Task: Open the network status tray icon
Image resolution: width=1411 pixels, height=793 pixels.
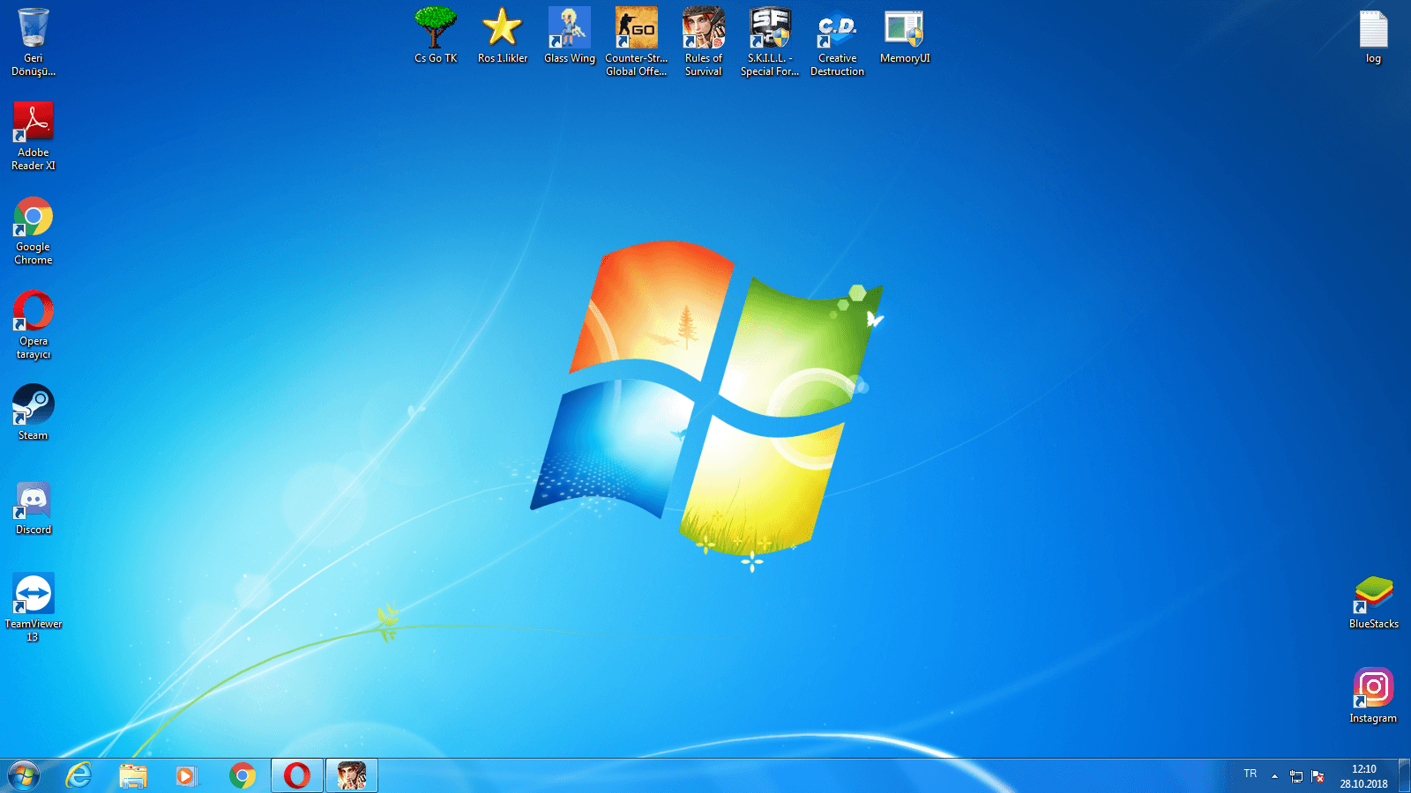Action: coord(1296,776)
